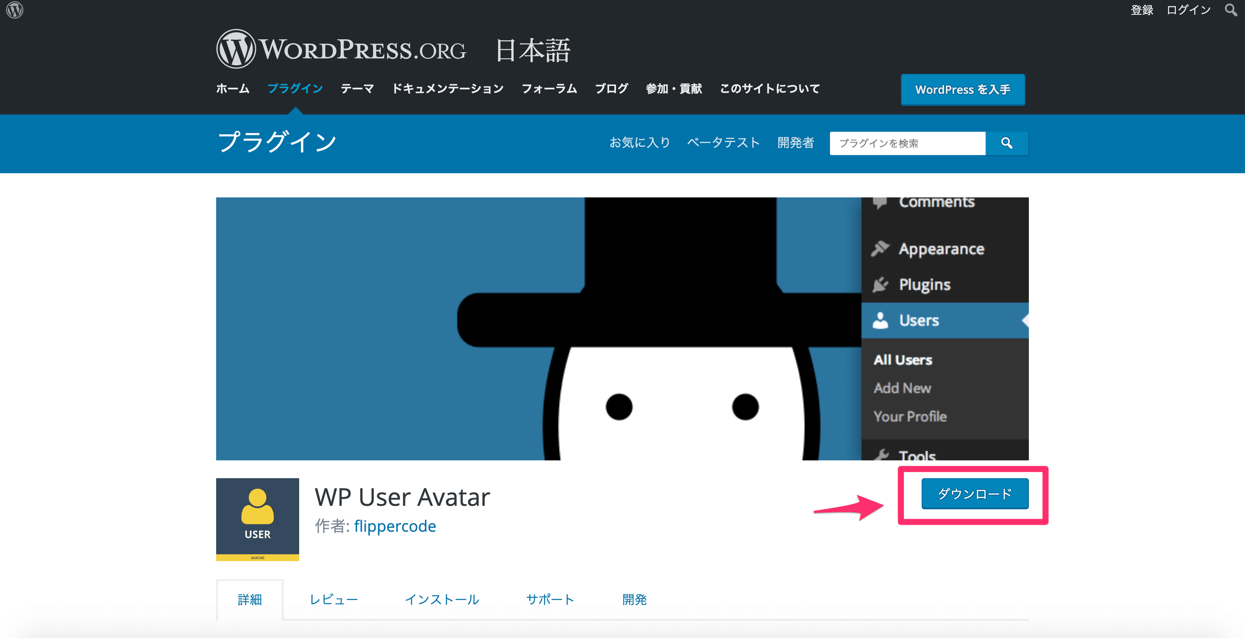Open the ホーム menu item
Image resolution: width=1245 pixels, height=638 pixels.
point(233,89)
